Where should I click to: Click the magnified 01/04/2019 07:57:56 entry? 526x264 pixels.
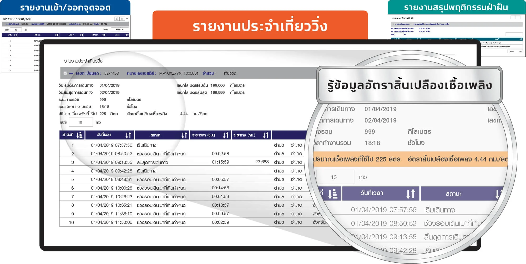[384, 210]
